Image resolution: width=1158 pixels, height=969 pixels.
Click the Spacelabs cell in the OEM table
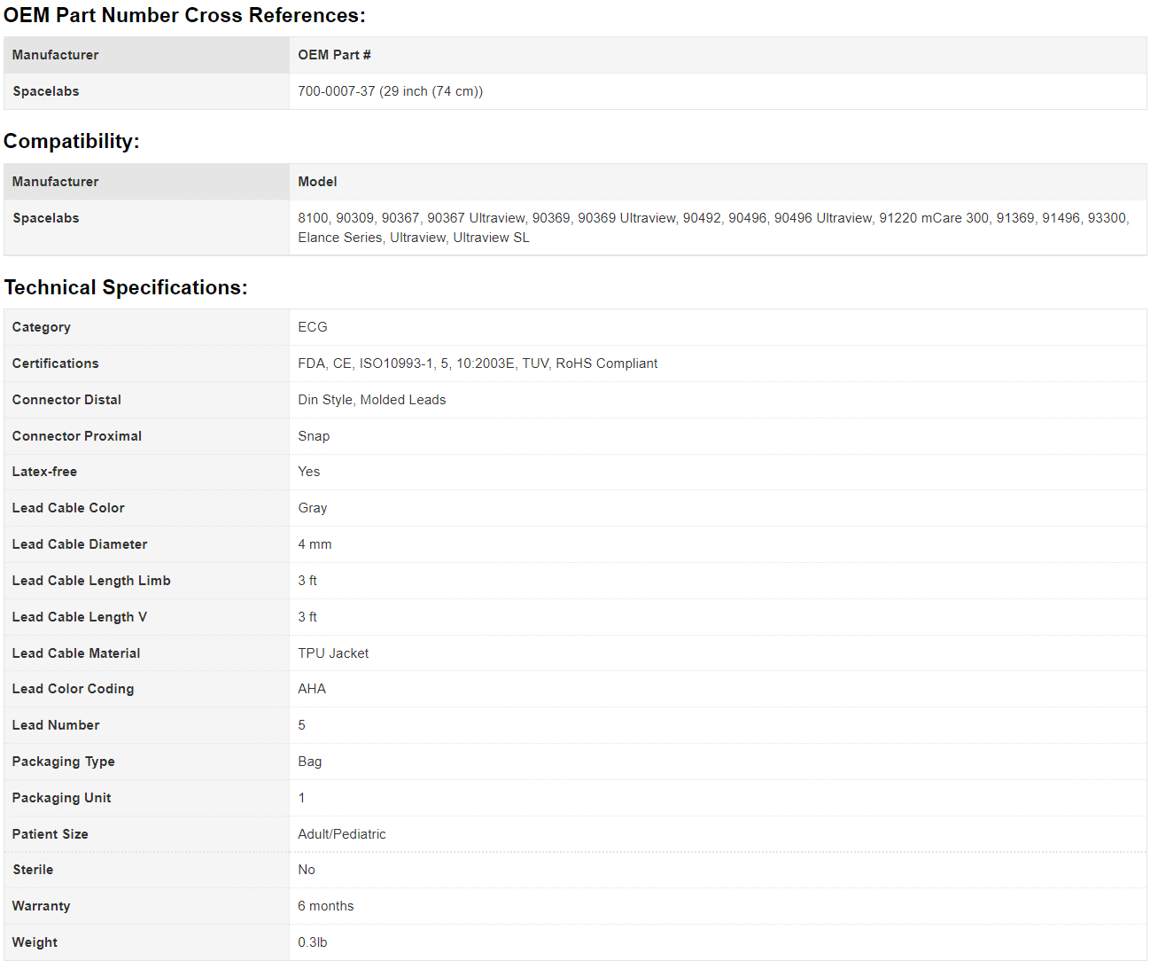[46, 91]
